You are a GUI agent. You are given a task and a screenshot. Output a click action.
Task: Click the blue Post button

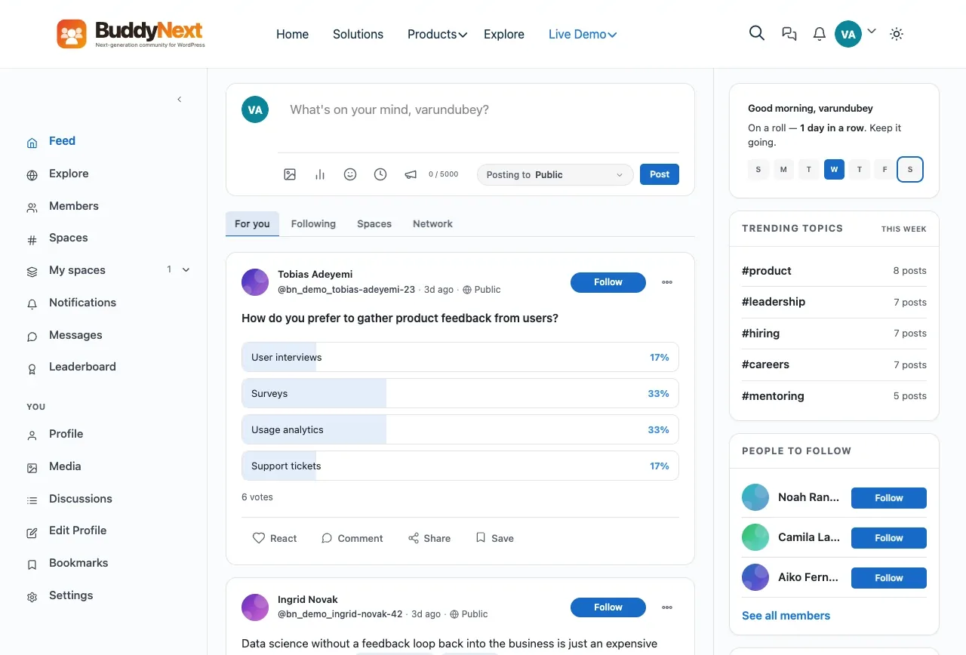coord(660,174)
